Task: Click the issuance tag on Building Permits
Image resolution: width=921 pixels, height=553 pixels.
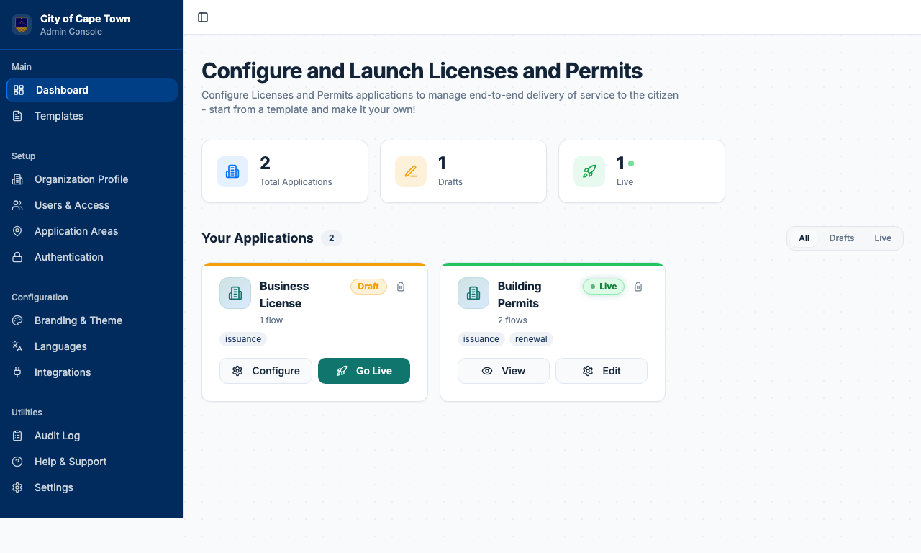Action: [481, 339]
